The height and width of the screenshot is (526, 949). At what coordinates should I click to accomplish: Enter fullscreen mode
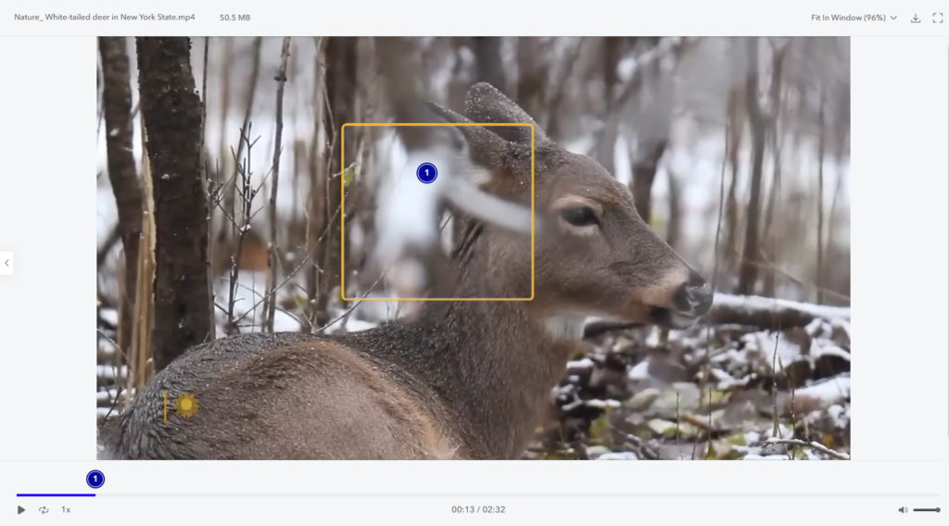938,18
